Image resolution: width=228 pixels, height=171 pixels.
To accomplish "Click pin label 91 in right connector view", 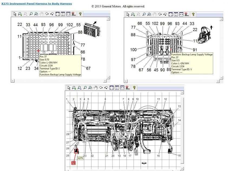I will pyautogui.click(x=195, y=50).
